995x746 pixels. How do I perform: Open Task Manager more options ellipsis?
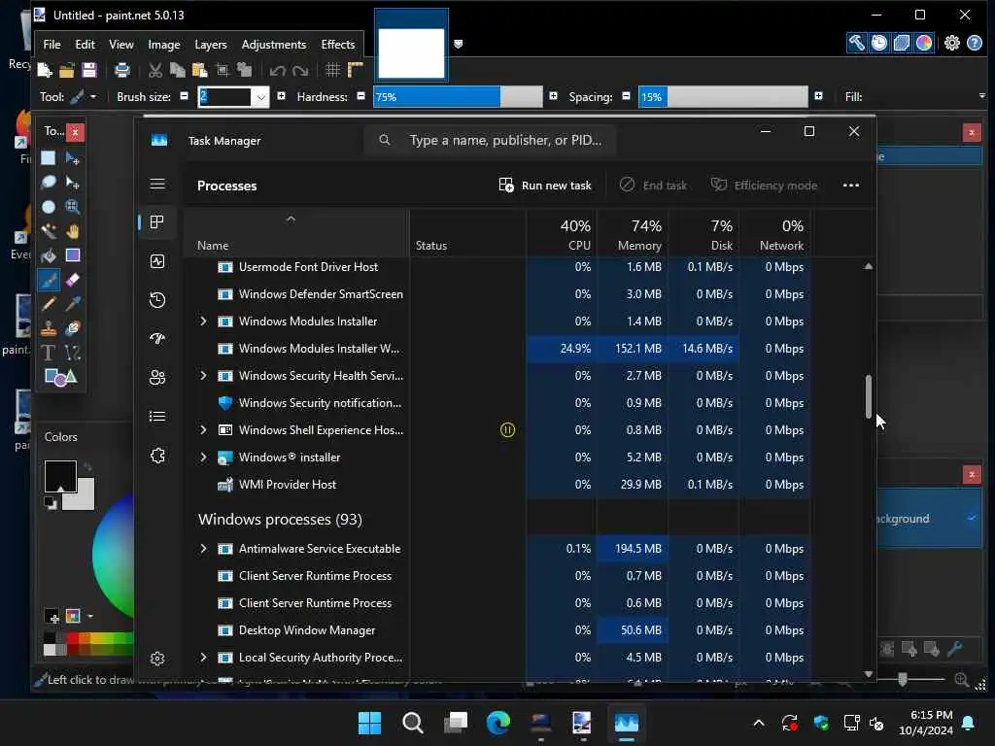tap(851, 186)
